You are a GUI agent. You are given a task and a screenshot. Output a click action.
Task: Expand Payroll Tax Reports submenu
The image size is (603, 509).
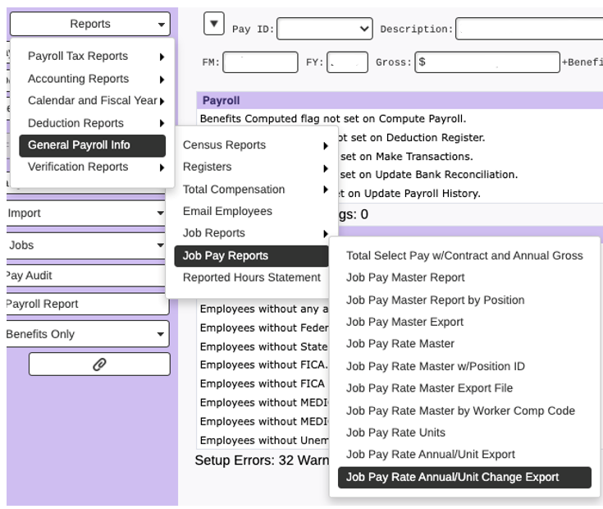coord(92,56)
